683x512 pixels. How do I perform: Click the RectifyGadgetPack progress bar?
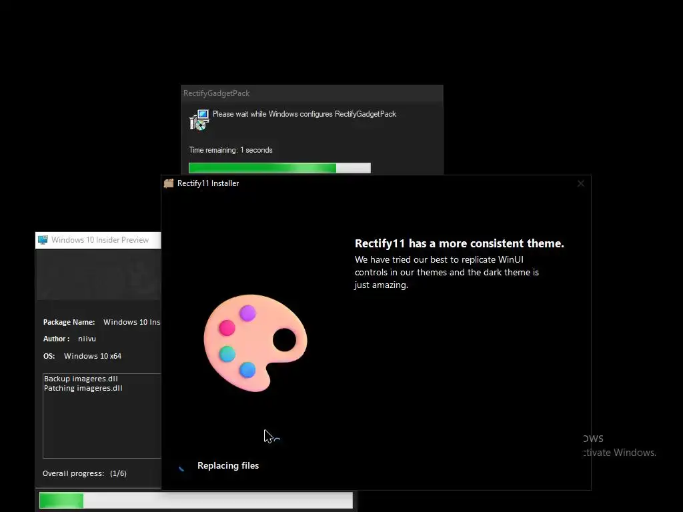pos(279,168)
